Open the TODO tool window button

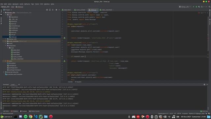tap(6, 111)
